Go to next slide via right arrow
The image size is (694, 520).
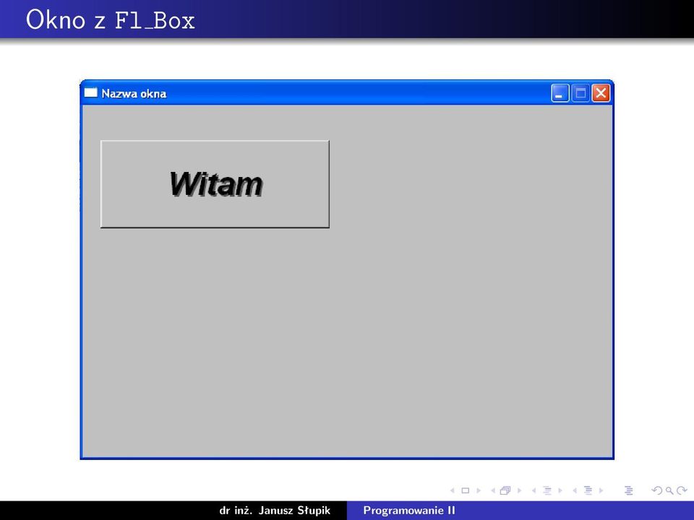pyautogui.click(x=479, y=490)
